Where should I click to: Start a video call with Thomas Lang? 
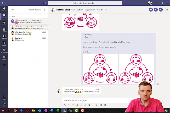coord(151,10)
